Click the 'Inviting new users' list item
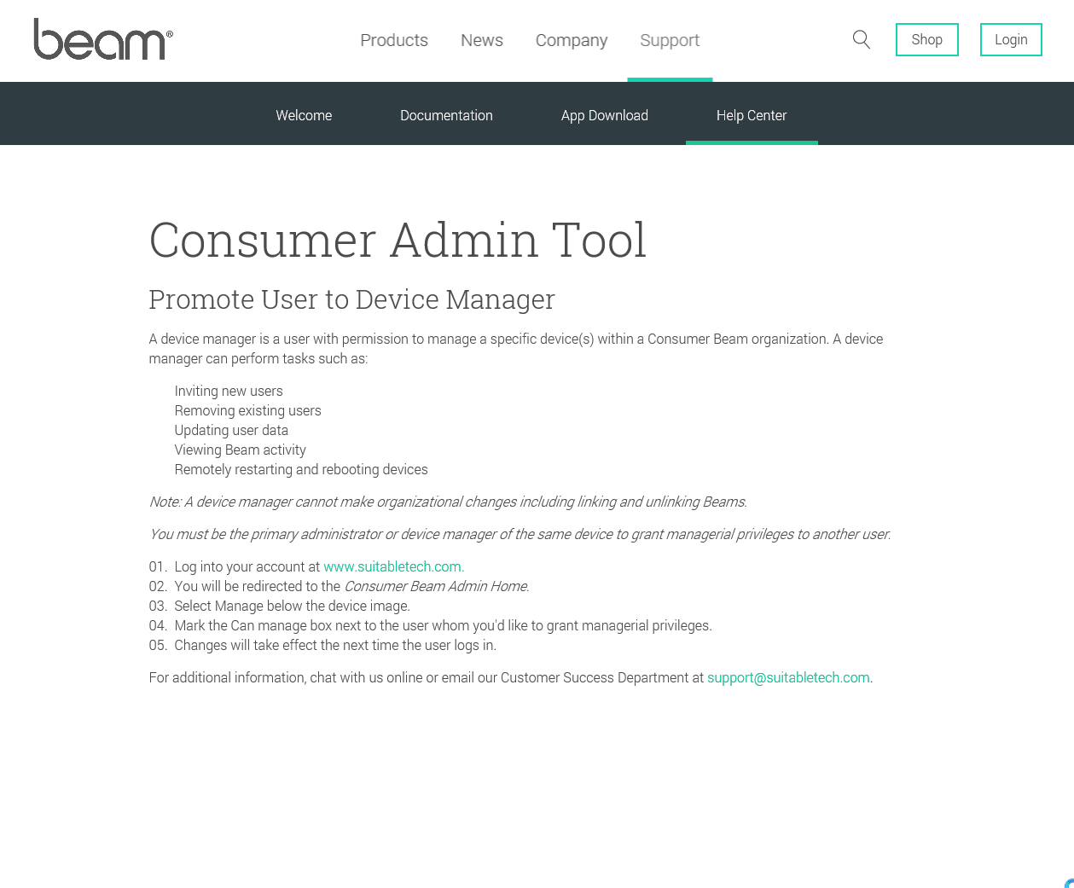 point(229,391)
